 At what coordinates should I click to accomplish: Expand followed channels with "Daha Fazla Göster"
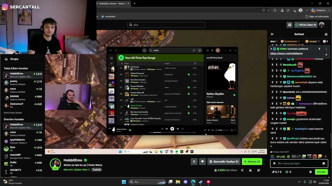(x=13, y=113)
